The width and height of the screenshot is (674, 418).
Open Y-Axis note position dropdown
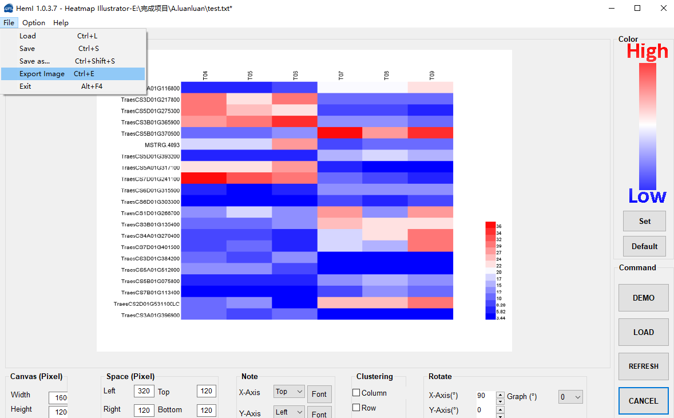tap(289, 412)
